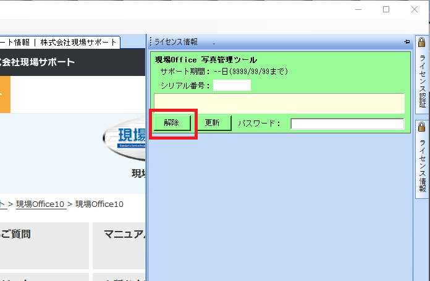430x281 pixels.
Task: Close the application window
Action: click(415, 9)
